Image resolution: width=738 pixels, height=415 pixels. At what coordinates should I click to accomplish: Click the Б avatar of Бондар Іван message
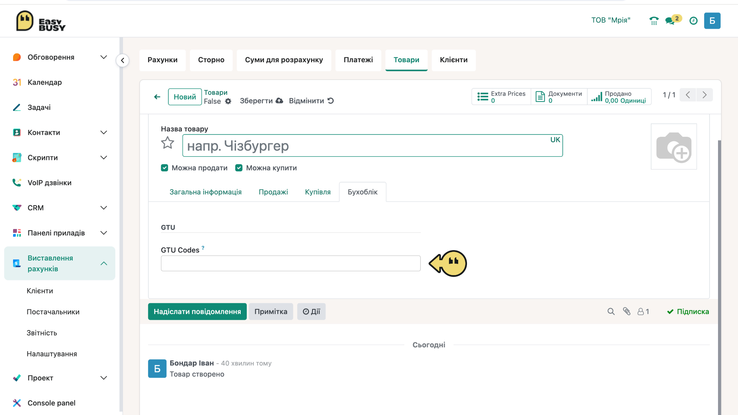157,369
